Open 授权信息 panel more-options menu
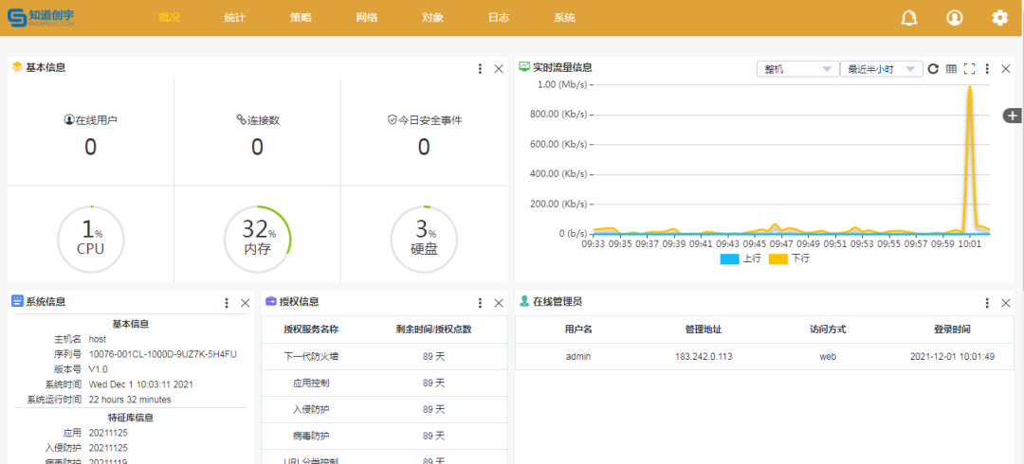 [481, 303]
